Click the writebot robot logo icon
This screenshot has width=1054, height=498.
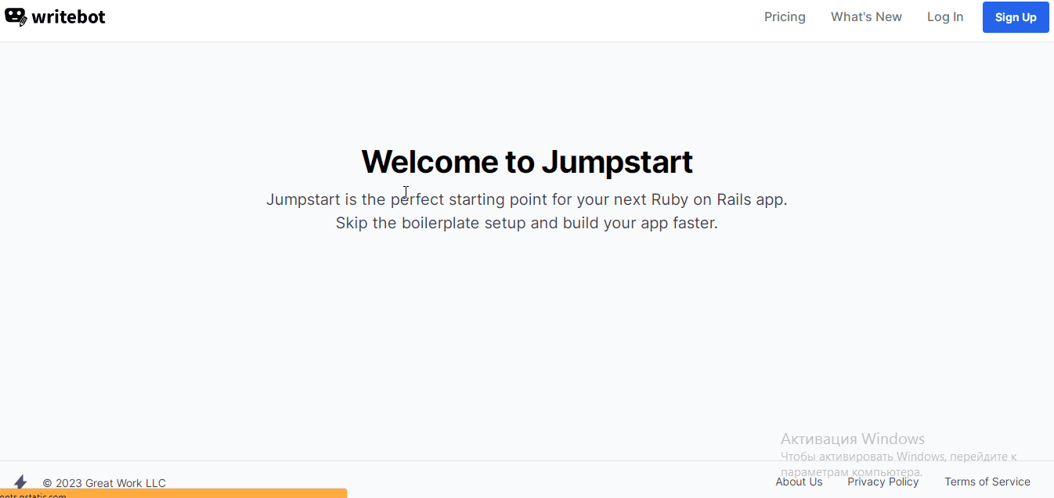(16, 16)
